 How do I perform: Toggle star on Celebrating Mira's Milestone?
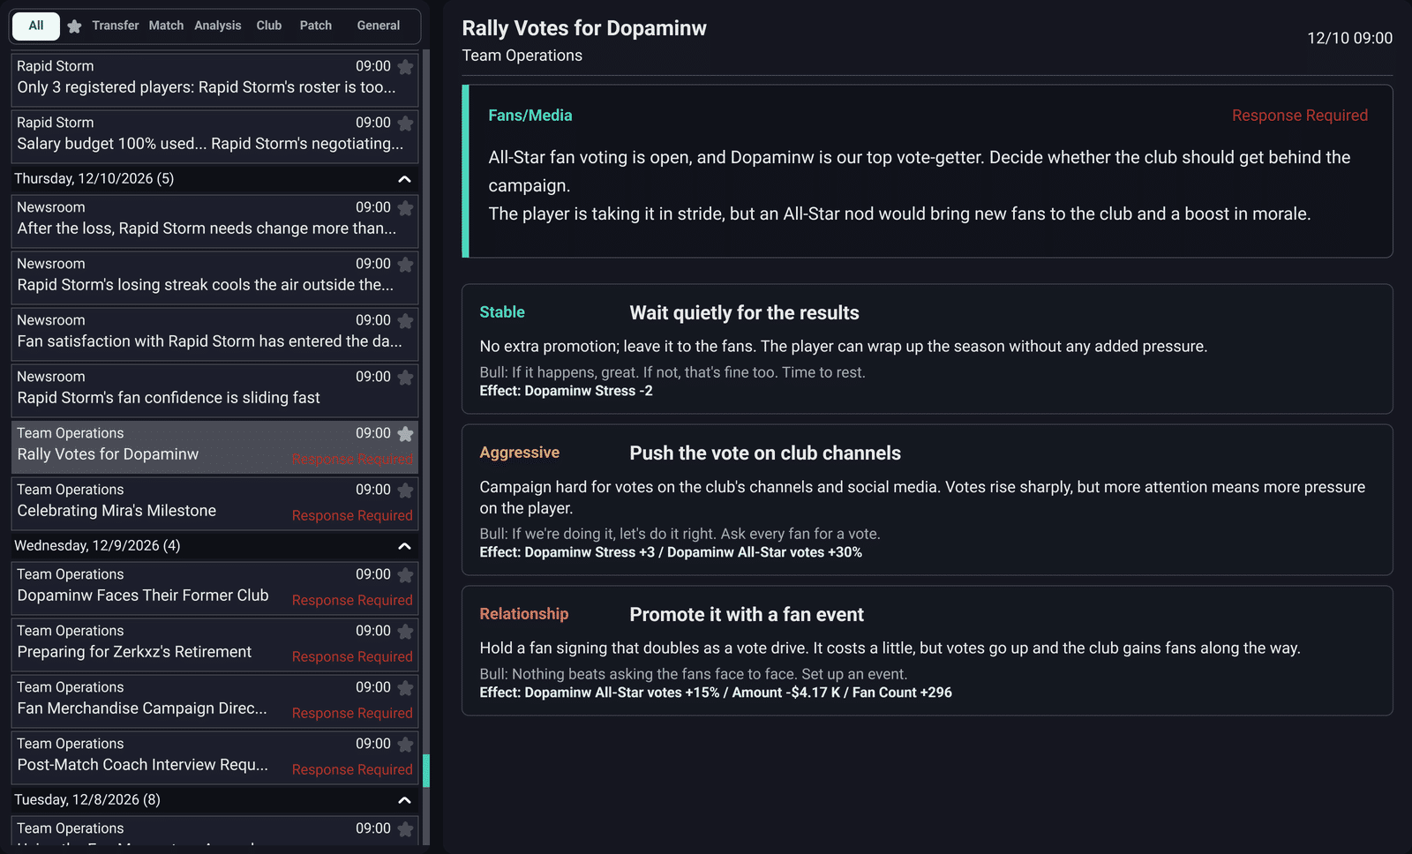(x=405, y=491)
